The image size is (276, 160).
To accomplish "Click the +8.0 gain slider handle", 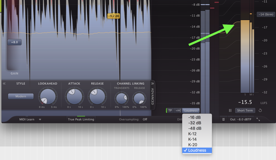I will [x=15, y=42].
